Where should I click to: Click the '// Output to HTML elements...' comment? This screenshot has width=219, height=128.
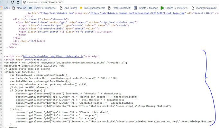click(31, 87)
